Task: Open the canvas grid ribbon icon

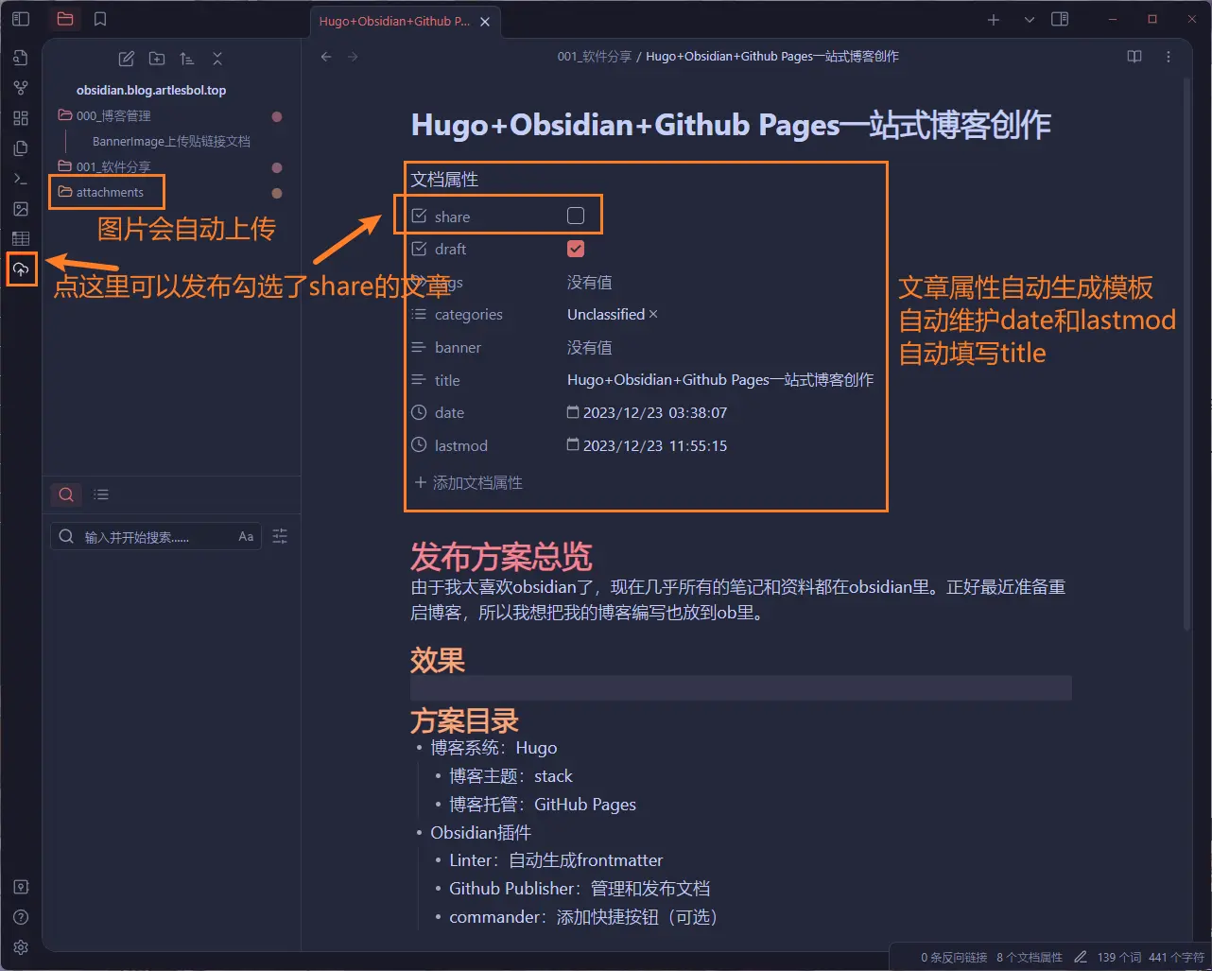Action: (x=21, y=118)
